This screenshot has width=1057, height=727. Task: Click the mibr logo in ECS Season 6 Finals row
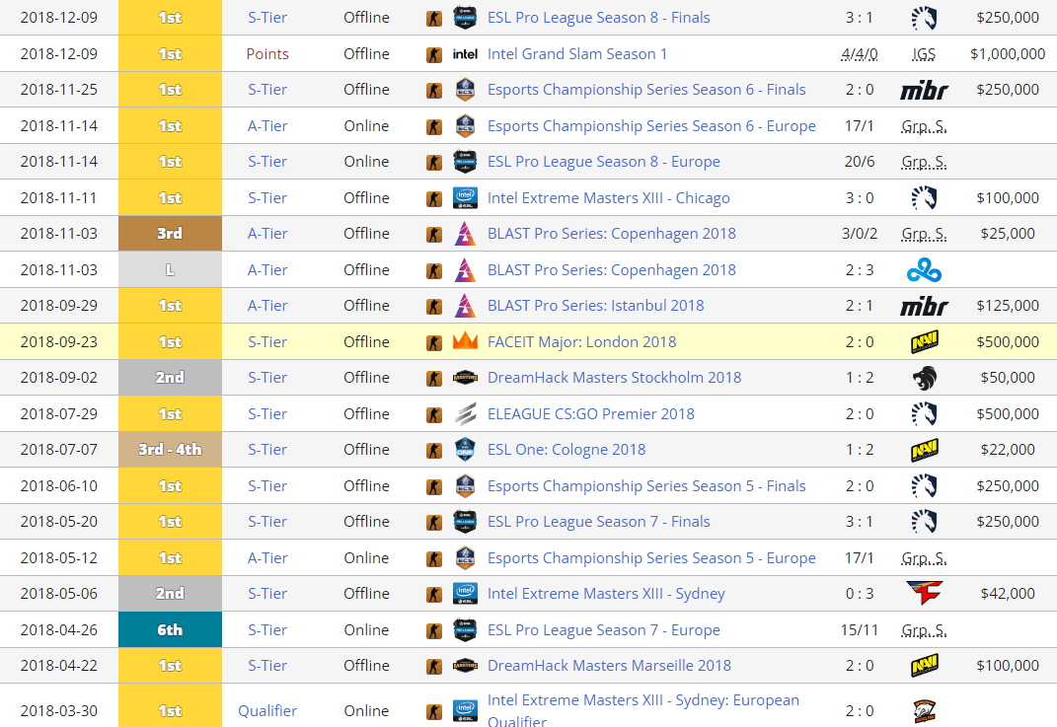pos(924,90)
